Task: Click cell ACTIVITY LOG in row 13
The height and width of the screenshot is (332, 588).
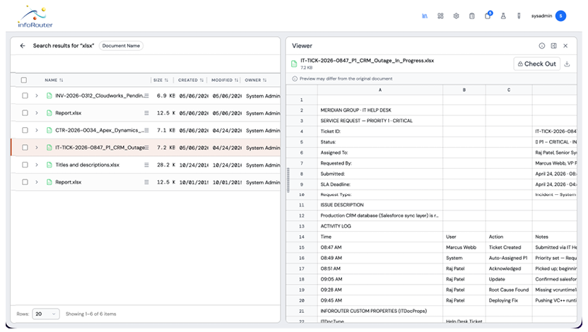Action: (x=380, y=226)
